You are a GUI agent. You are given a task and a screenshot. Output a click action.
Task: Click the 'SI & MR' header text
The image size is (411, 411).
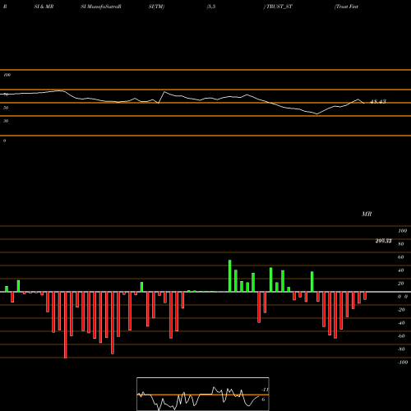[x=44, y=7]
